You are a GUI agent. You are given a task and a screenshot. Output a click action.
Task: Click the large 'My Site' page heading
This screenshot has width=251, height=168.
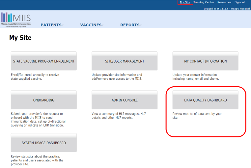click(x=20, y=38)
